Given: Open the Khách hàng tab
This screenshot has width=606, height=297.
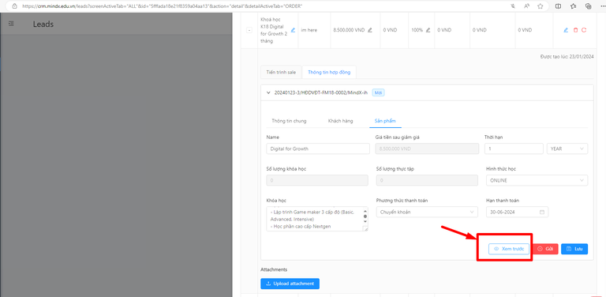Looking at the screenshot, I should [340, 121].
